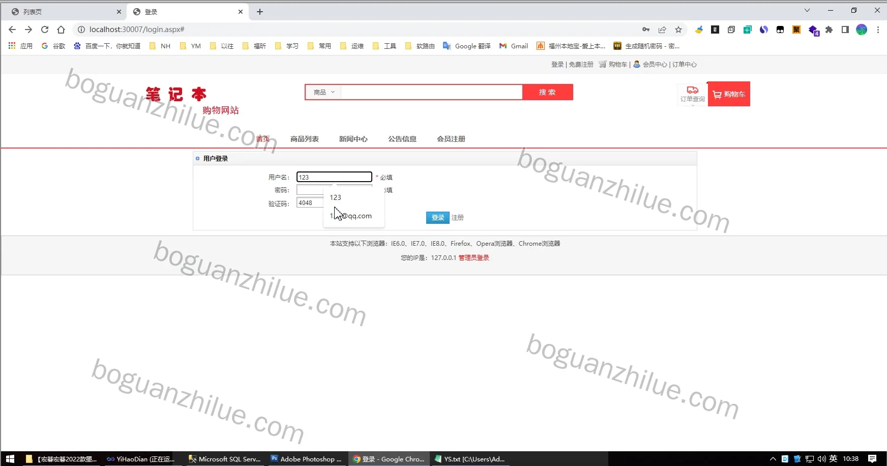Open Adobe Photoshop from the taskbar
The image size is (887, 466).
click(307, 459)
